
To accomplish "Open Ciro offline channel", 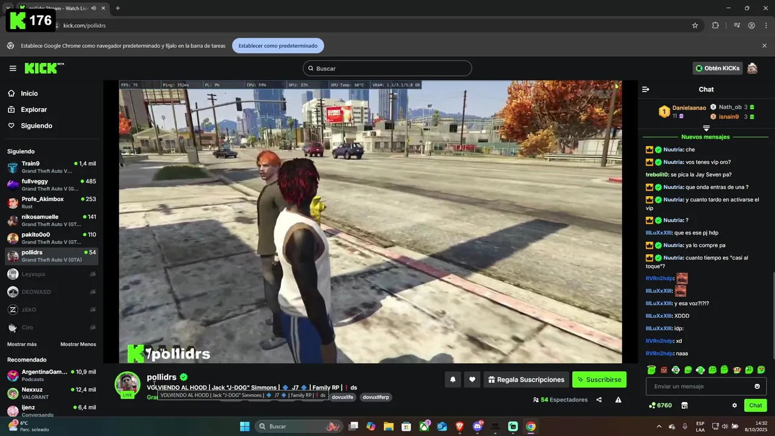I will pos(51,328).
